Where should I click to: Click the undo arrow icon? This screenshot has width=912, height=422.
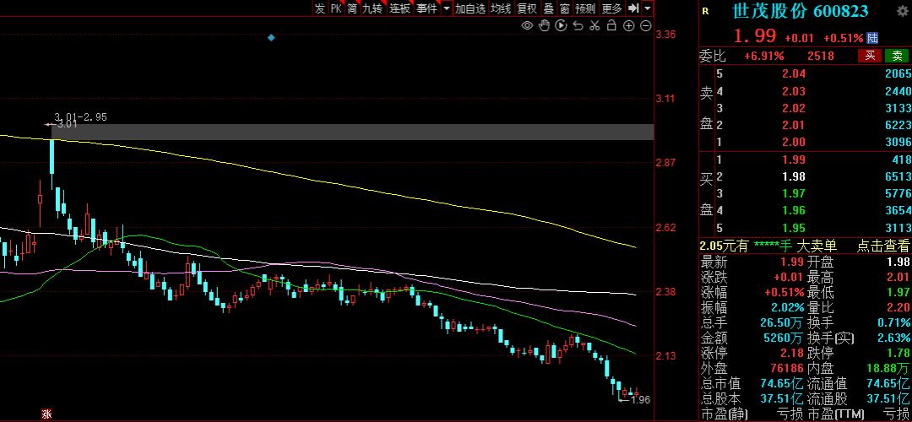578,26
